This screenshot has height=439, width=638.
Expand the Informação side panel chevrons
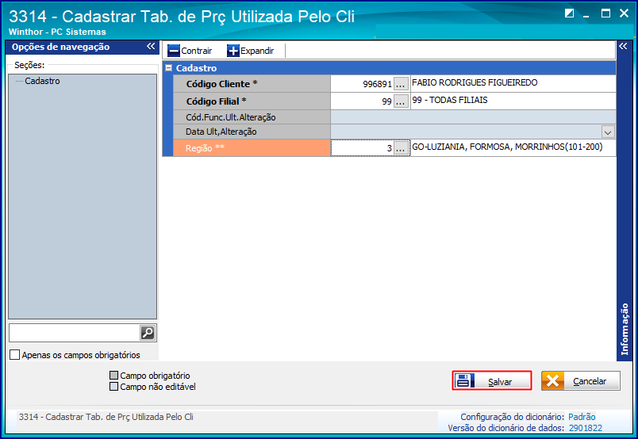tap(623, 46)
